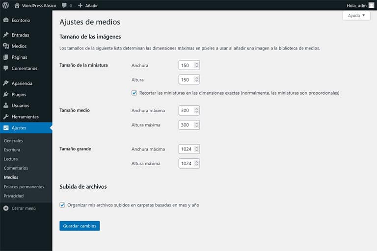377x251 pixels.
Task: Click the large Altura máxima 1024 field
Action: pyautogui.click(x=189, y=163)
